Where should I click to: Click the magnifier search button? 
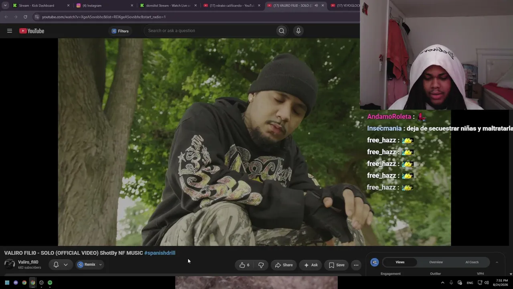[x=282, y=31]
